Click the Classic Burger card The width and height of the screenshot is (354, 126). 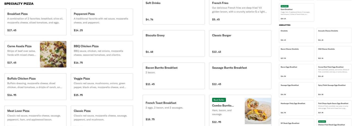click(x=240, y=43)
